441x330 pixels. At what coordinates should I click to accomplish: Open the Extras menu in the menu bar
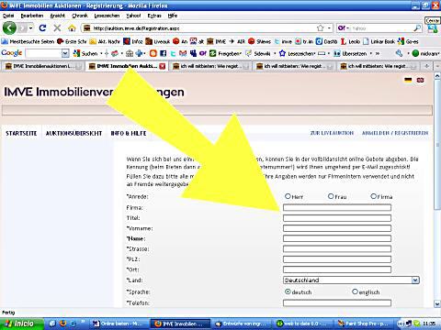pyautogui.click(x=154, y=16)
